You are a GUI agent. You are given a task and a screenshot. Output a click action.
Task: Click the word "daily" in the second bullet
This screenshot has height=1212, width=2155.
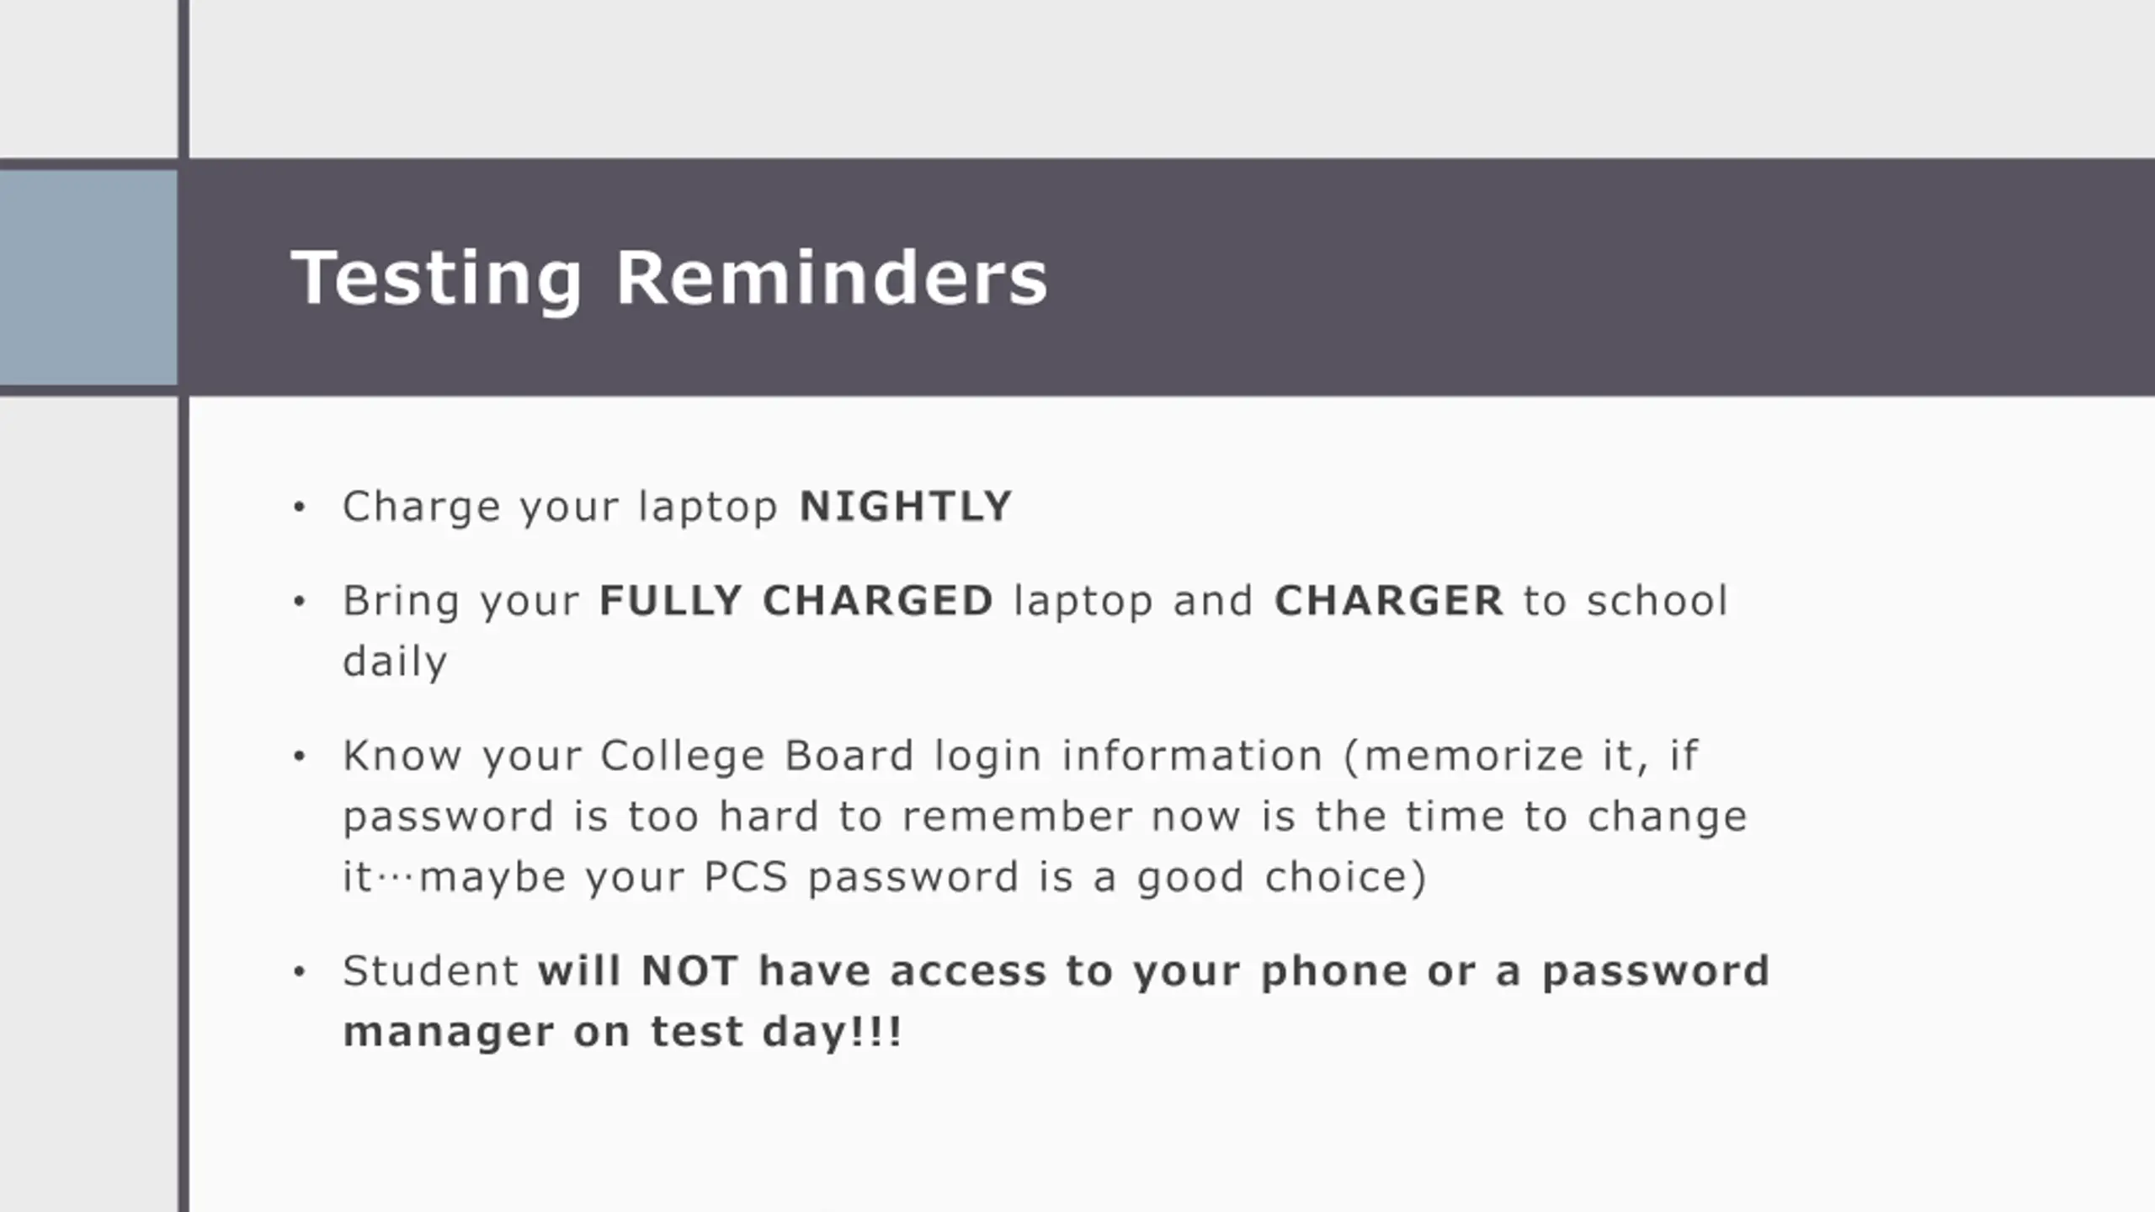[x=394, y=662]
